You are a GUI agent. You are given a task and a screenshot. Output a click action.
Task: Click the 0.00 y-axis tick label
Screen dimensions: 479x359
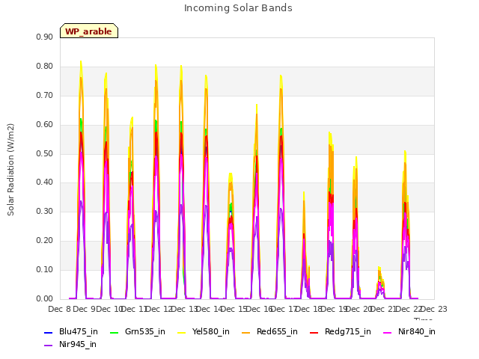45,299
